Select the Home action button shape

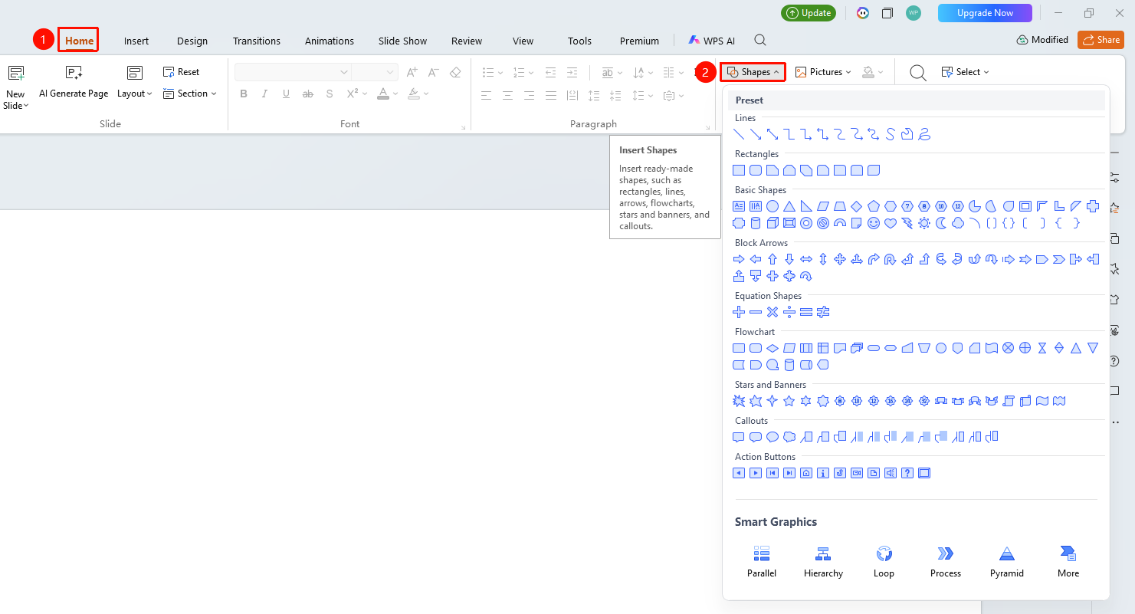pyautogui.click(x=806, y=473)
